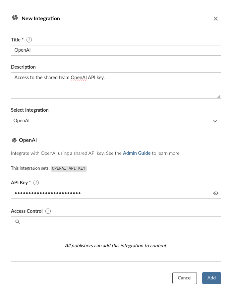Click the OpenAI logo beside New Integration
The image size is (232, 295).
tap(15, 18)
